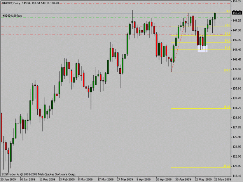Click the GBPJPY,Daily chart title text
This screenshot has height=182, width=243.
pos(11,3)
